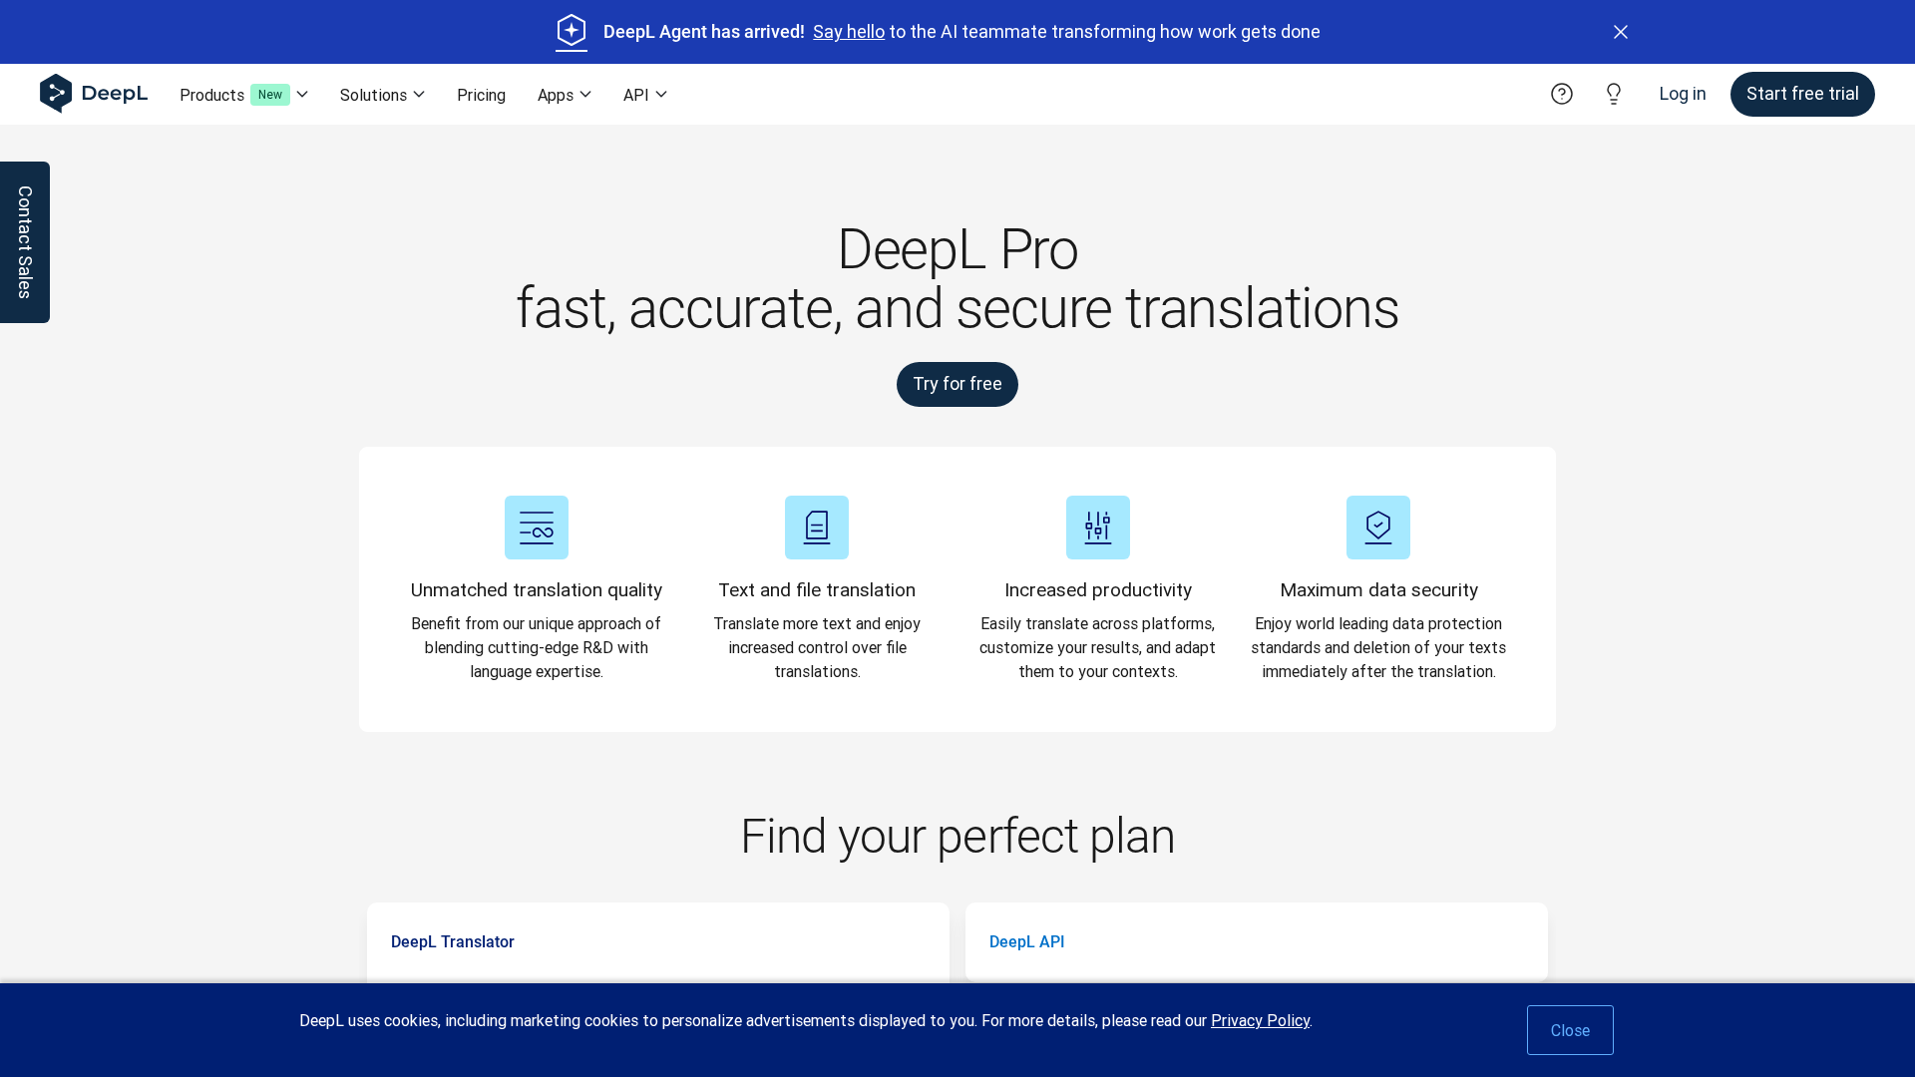Click the lightbulb ideas icon

pos(1614,94)
